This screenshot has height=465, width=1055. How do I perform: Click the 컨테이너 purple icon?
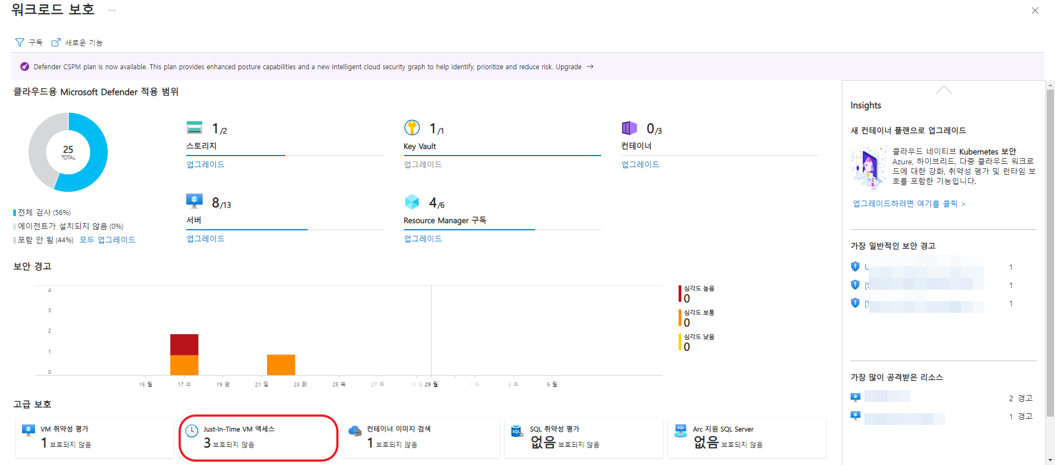[629, 128]
